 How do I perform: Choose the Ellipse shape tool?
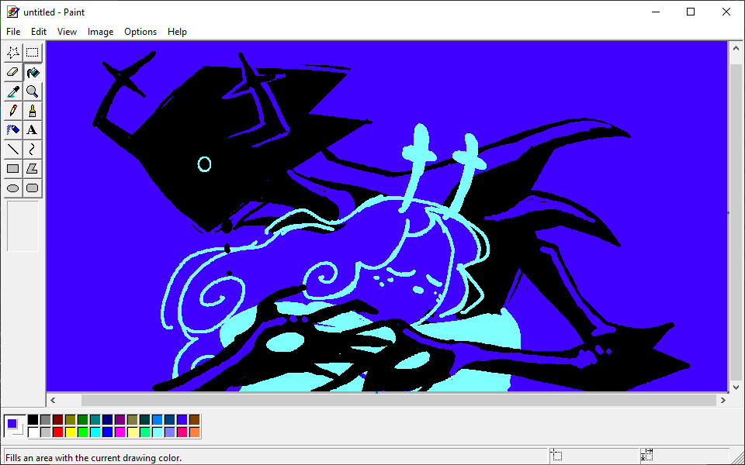click(13, 188)
